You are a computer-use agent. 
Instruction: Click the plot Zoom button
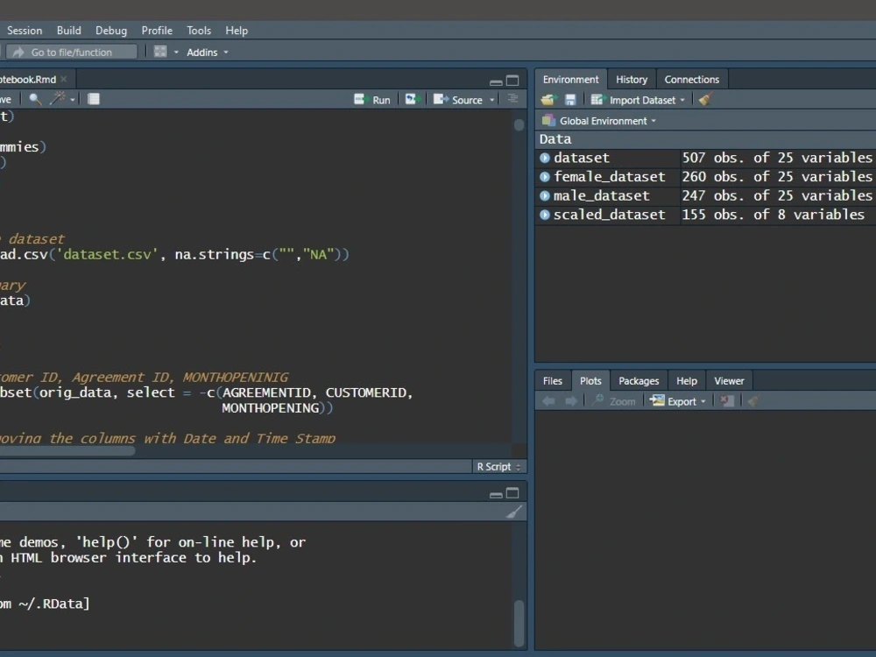click(x=614, y=401)
